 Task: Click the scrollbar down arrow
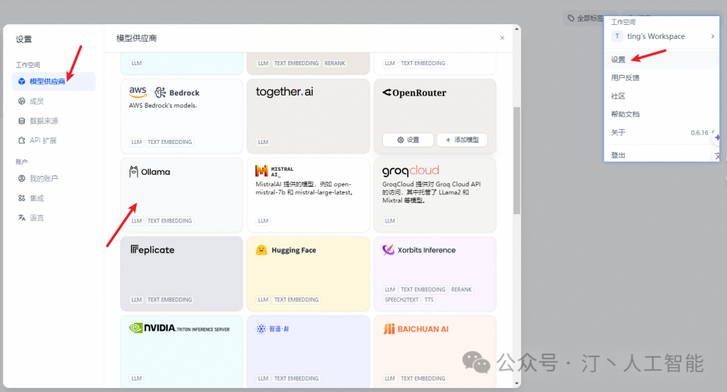coord(516,383)
